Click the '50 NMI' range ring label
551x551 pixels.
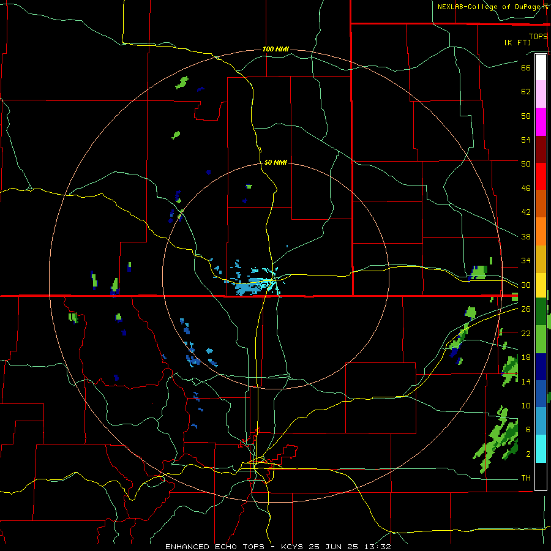pyautogui.click(x=275, y=162)
